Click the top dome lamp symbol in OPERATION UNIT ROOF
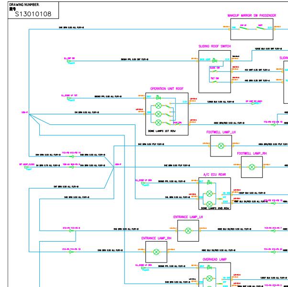 pyautogui.click(x=158, y=106)
